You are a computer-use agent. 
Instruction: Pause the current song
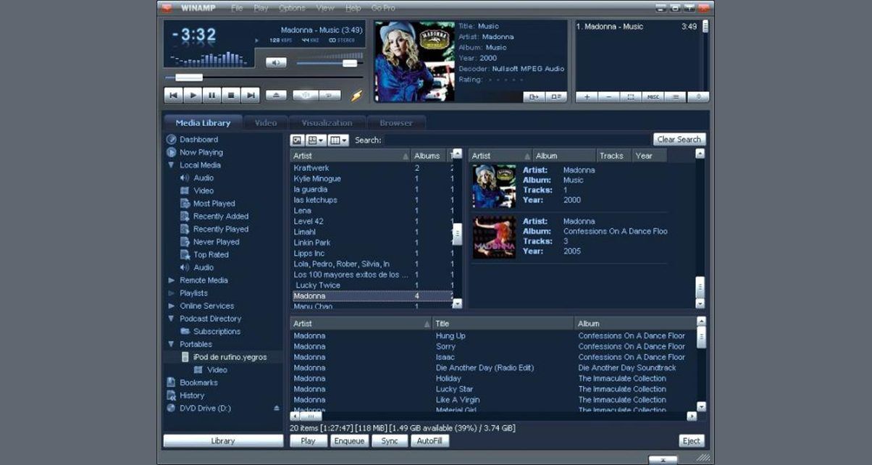[x=212, y=94]
